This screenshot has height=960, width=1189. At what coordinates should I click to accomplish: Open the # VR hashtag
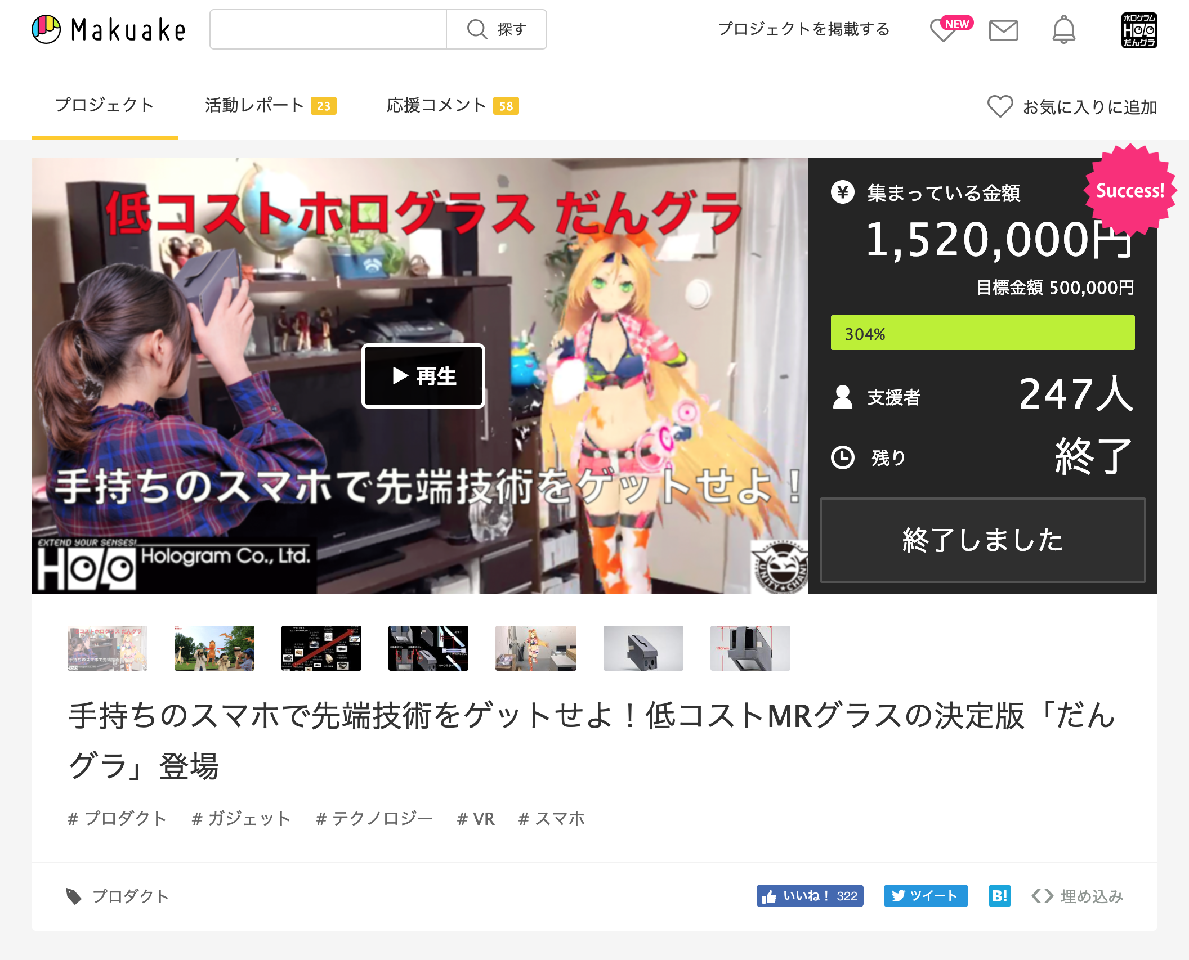(x=476, y=818)
